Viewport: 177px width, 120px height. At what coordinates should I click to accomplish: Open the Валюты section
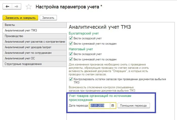click(x=35, y=25)
